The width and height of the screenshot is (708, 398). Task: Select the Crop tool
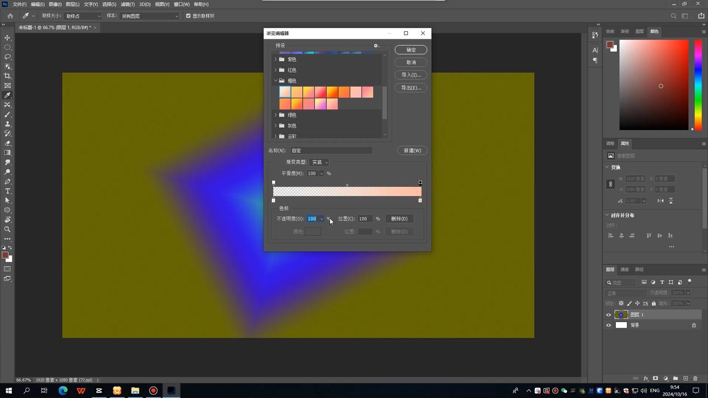click(7, 76)
